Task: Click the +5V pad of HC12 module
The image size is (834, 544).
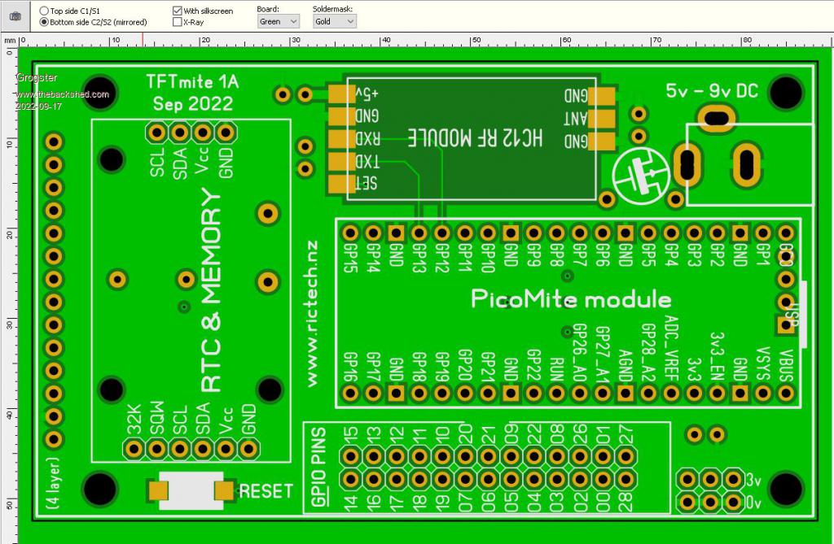Action: pyautogui.click(x=338, y=94)
